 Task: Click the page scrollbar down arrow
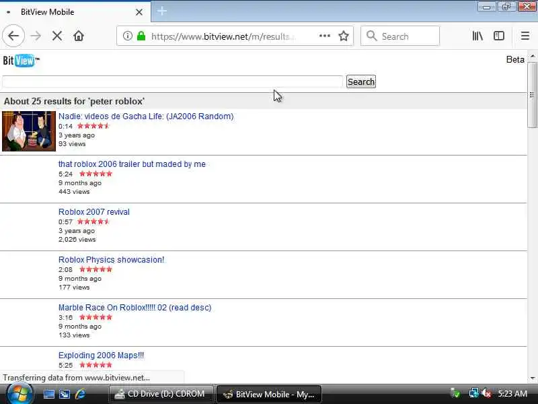pyautogui.click(x=533, y=378)
